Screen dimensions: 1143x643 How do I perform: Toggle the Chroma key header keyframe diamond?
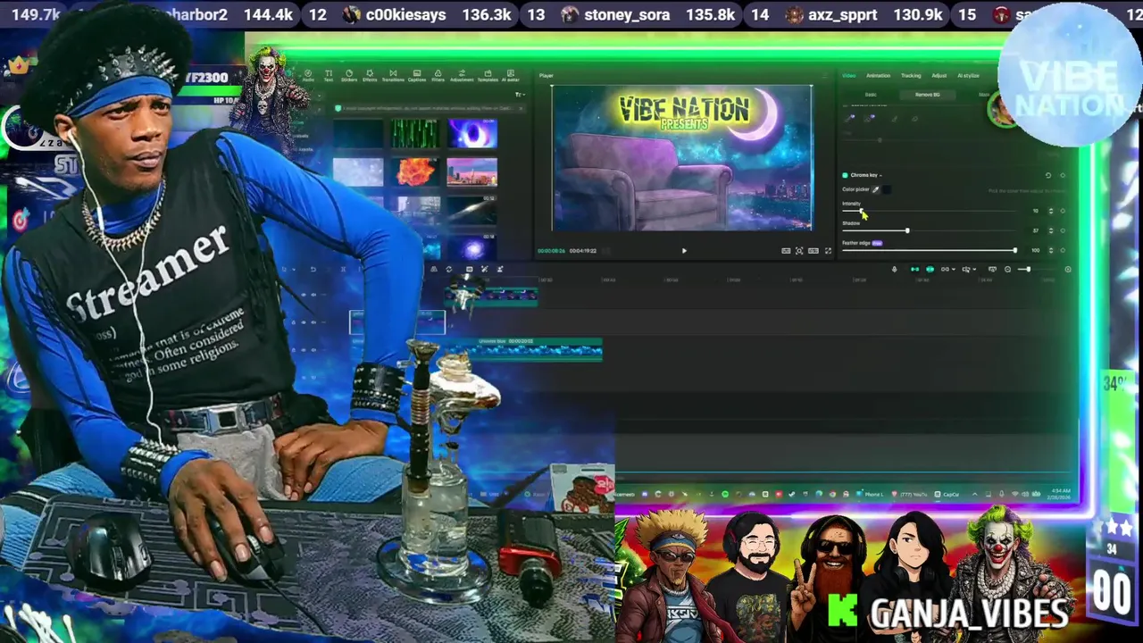(1063, 175)
